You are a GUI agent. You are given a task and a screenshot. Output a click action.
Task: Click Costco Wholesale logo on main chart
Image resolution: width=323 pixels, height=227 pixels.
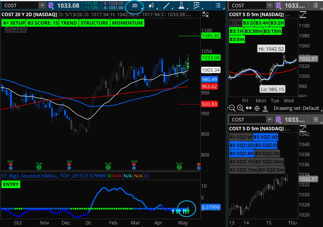point(16,30)
